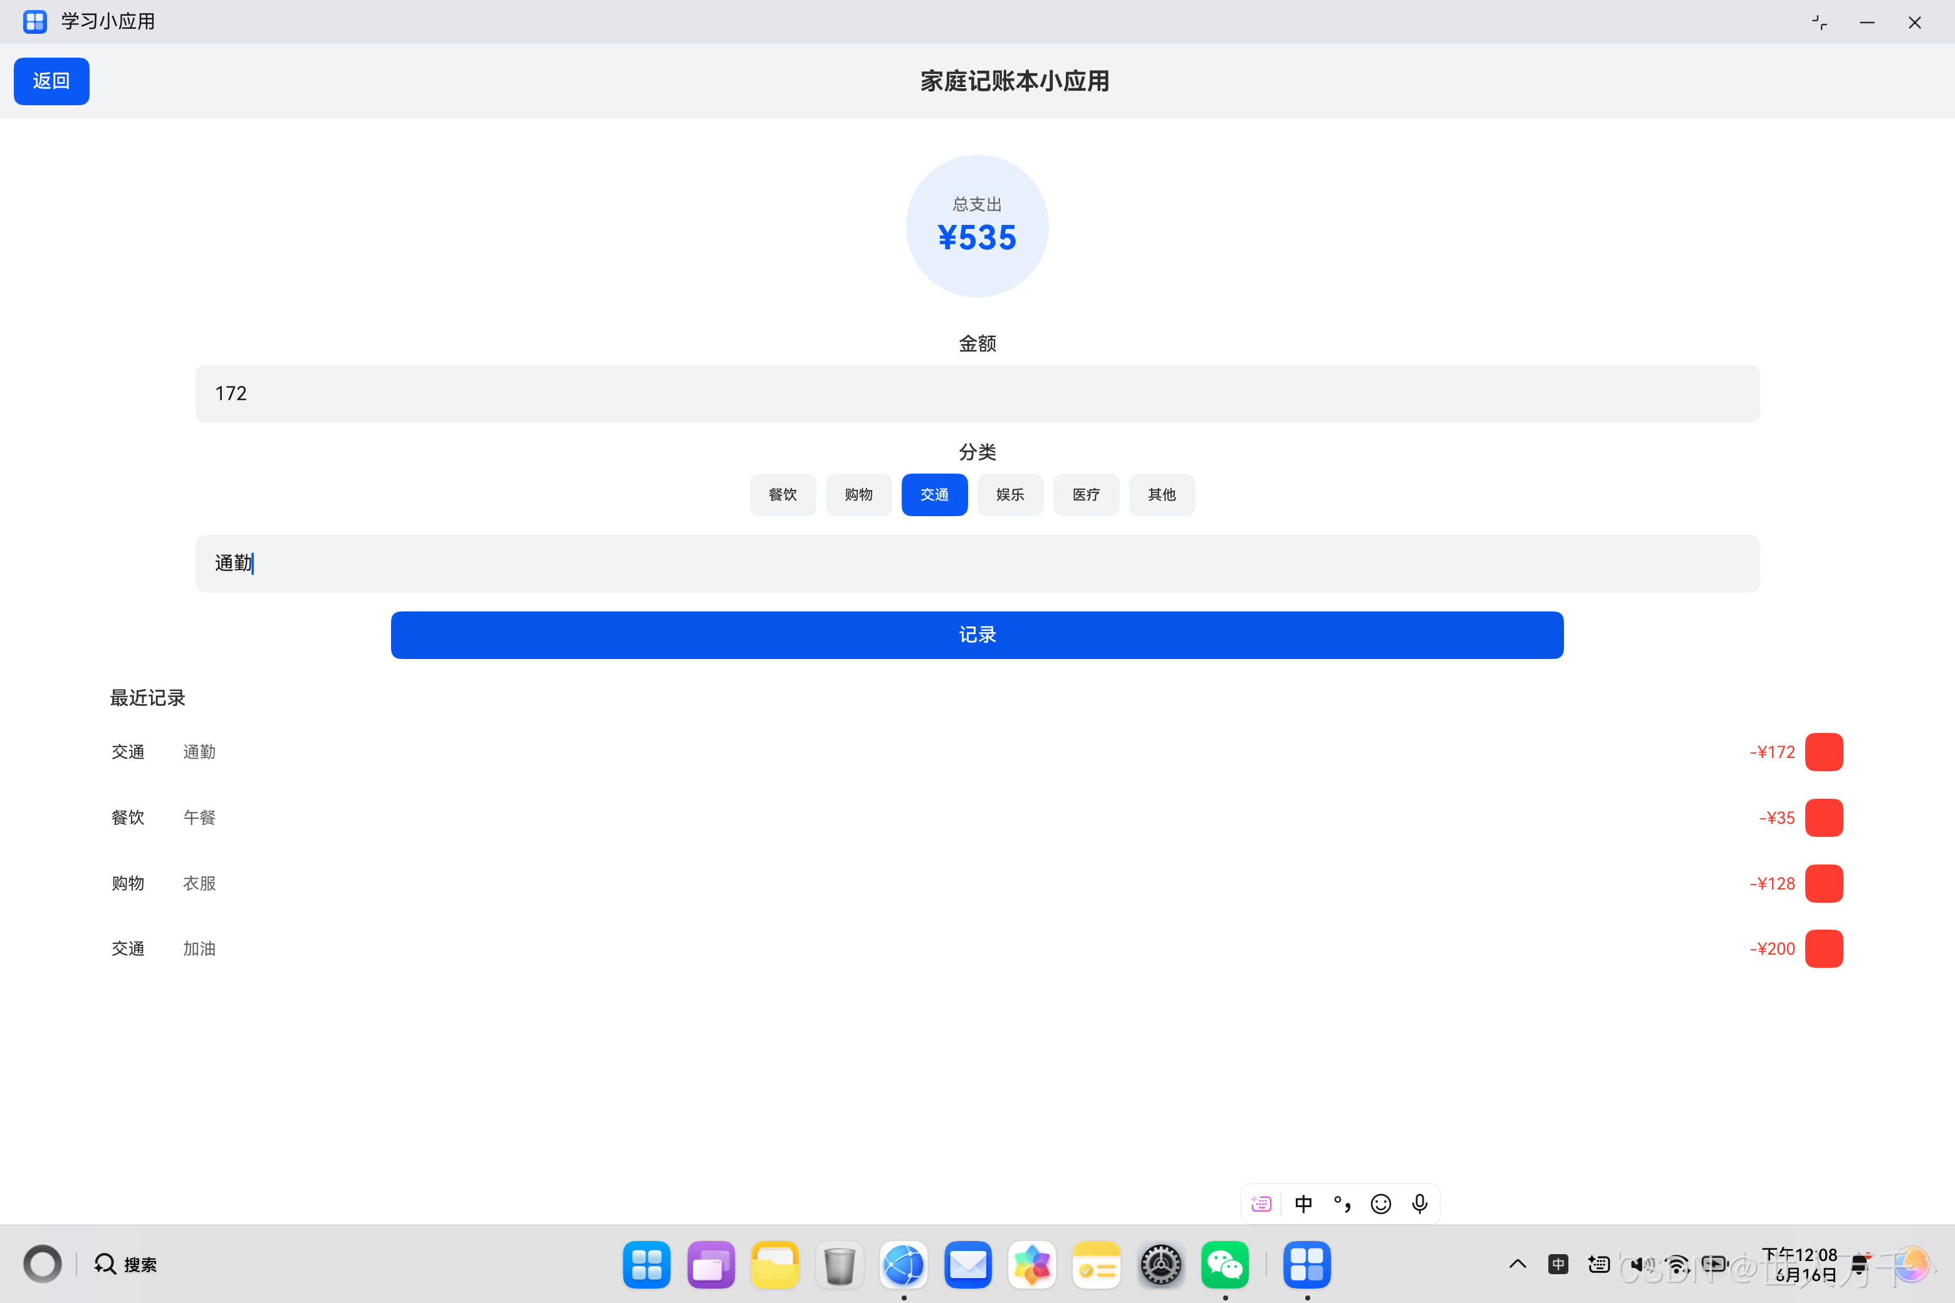Image resolution: width=1955 pixels, height=1303 pixels.
Task: Click the 最近记录 heading
Action: pos(148,698)
